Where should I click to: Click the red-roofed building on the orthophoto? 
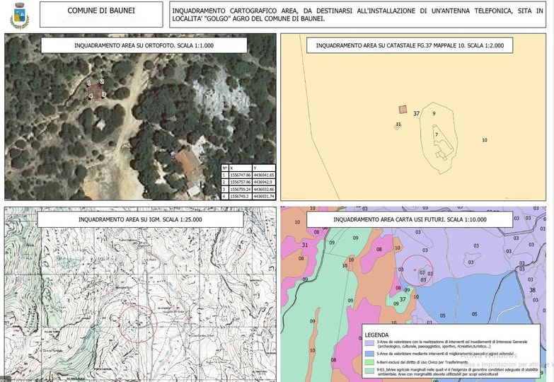coord(189,163)
